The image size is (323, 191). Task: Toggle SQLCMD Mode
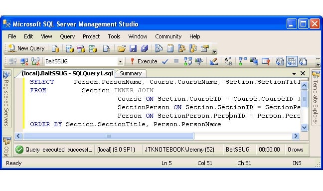(x=266, y=61)
